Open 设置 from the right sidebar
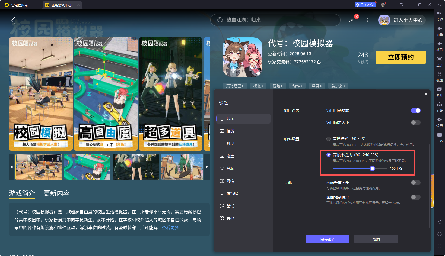The height and width of the screenshot is (256, 445). pos(440,122)
